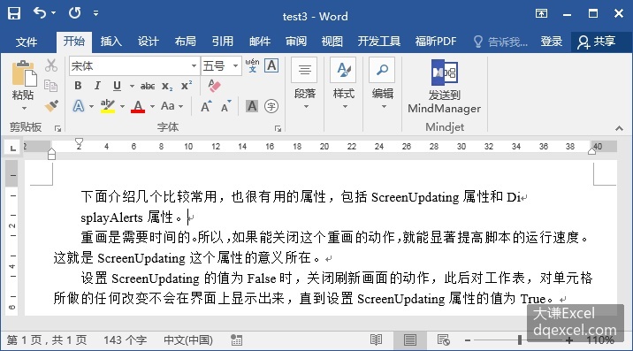The image size is (633, 351).
Task: Open the 福昕PDF tab
Action: coord(436,42)
